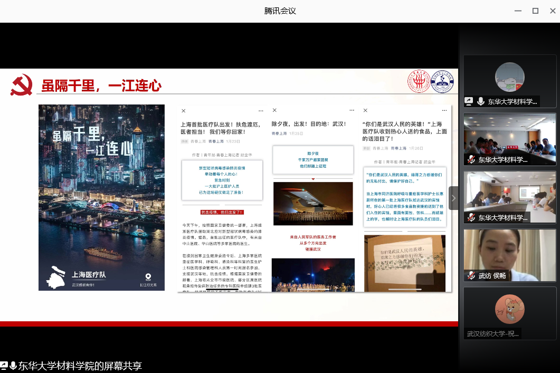This screenshot has width=560, height=373.
Task: Click the headline 除夕夜，出发！目的地：武汉！
Action: [x=309, y=124]
